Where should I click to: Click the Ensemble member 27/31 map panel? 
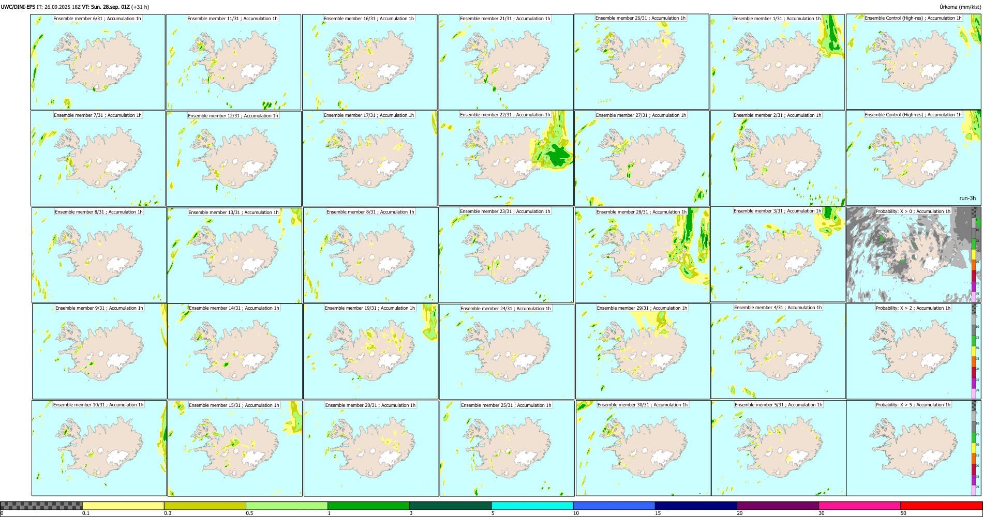click(x=642, y=158)
